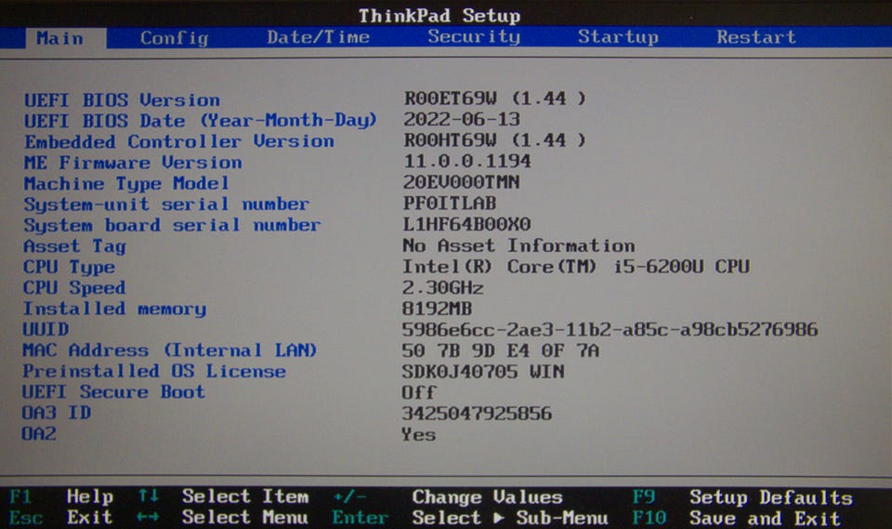This screenshot has height=529, width=892.
Task: Click Intel Core i5-6200U CPU value
Action: coord(576,267)
